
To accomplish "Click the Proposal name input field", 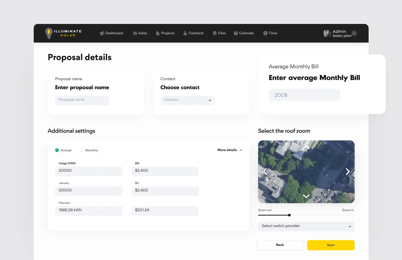I will pyautogui.click(x=82, y=100).
